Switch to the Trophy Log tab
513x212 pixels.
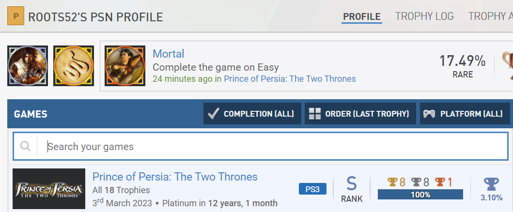[424, 16]
